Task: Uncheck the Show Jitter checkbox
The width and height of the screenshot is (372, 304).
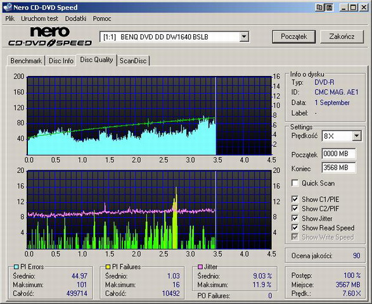Action: click(x=295, y=218)
